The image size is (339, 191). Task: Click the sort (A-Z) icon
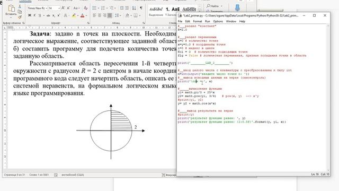pyautogui.click(x=134, y=8)
